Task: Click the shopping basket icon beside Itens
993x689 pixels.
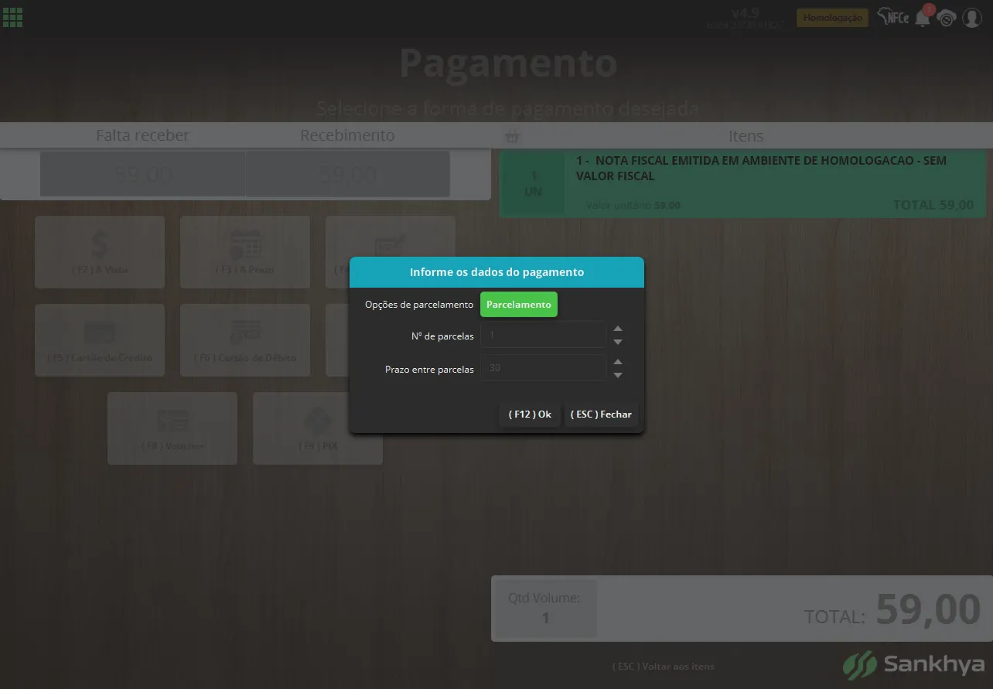Action: (x=512, y=136)
